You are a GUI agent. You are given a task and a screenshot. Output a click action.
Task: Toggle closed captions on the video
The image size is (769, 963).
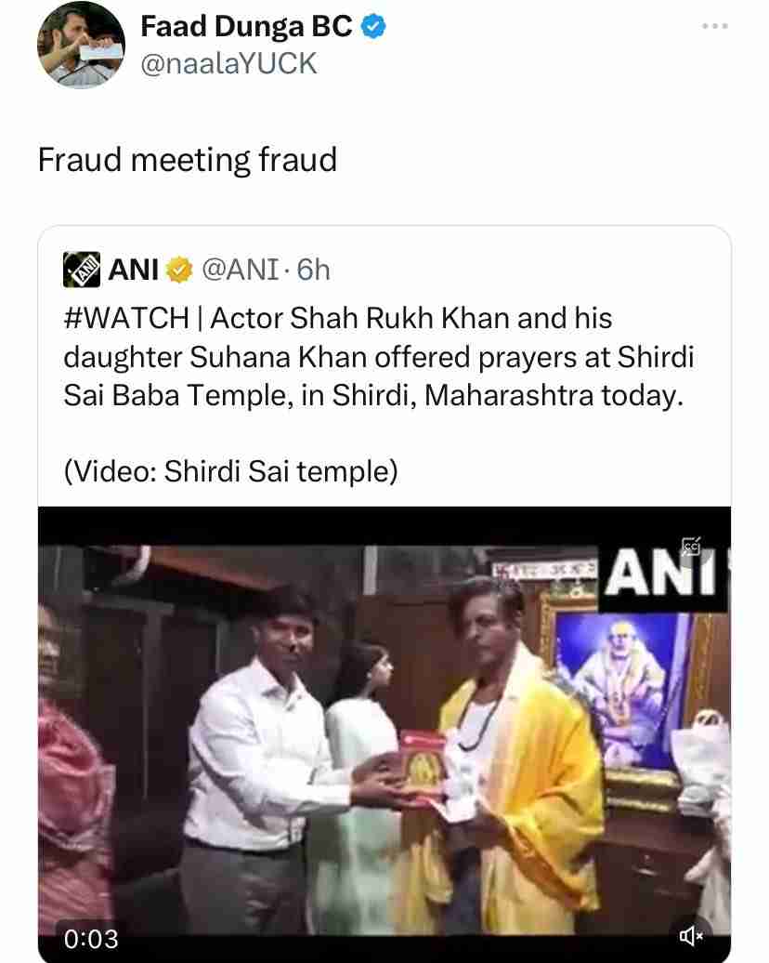tap(690, 547)
